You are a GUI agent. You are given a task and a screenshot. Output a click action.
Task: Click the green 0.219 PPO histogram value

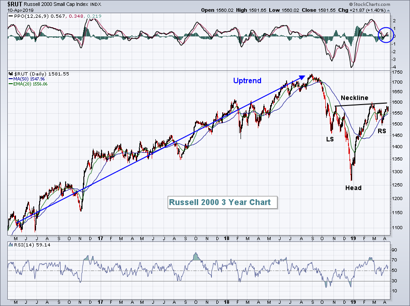[x=94, y=16]
